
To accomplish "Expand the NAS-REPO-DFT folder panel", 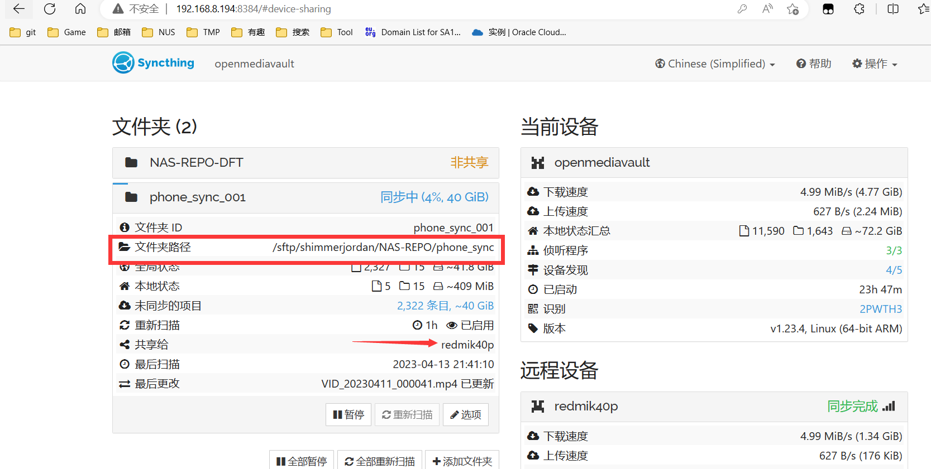I will [305, 163].
